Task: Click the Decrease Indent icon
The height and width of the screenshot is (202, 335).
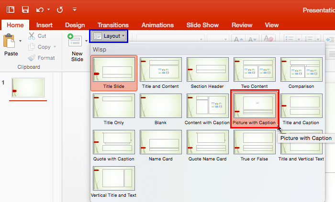Action: [330, 39]
